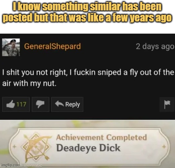This screenshot has height=168, width=175.
Task: Click the imgflip.com watermark
Action: click(x=11, y=165)
